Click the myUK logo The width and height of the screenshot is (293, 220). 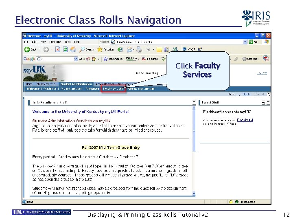pos(34,70)
